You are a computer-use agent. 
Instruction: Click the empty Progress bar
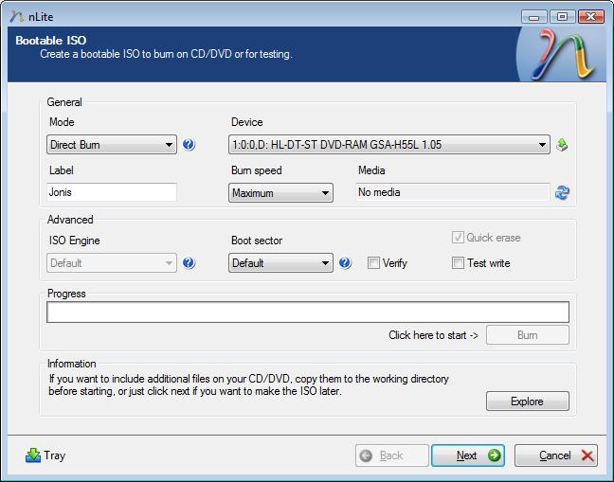coord(308,312)
